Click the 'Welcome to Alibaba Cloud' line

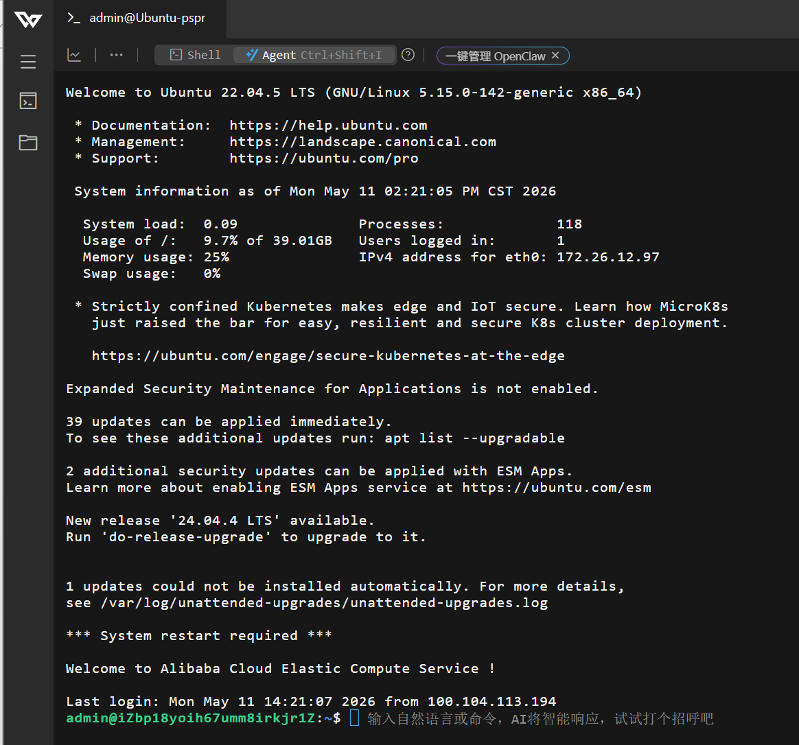click(x=280, y=669)
